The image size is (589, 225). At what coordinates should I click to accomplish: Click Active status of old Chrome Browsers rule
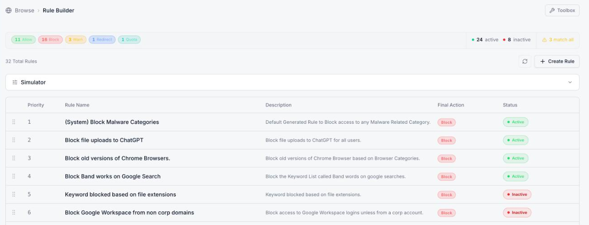pyautogui.click(x=516, y=158)
